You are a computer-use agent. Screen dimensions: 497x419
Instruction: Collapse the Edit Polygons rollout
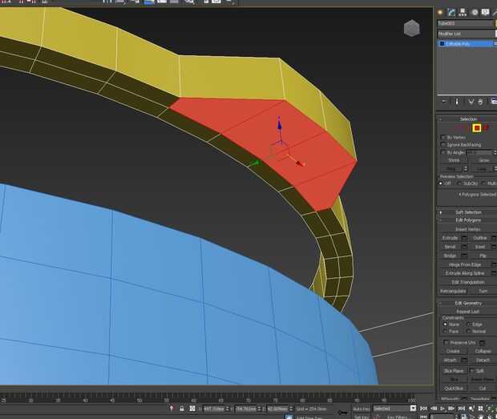tap(467, 220)
